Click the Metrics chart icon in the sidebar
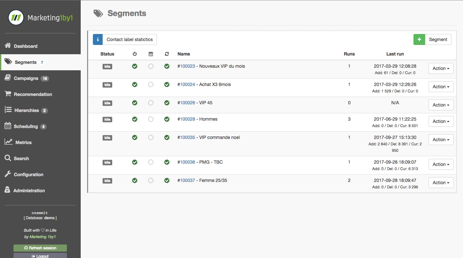 click(x=9, y=142)
